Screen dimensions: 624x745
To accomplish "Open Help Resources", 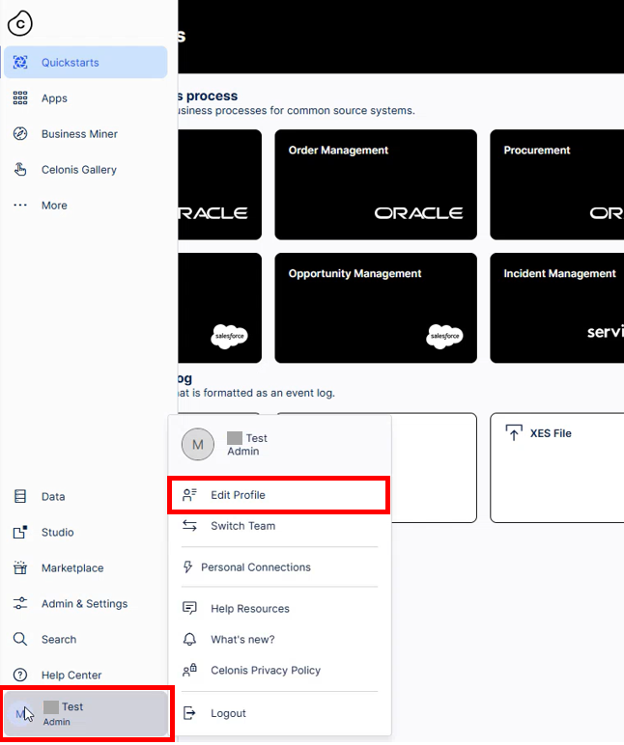I will 279,609.
